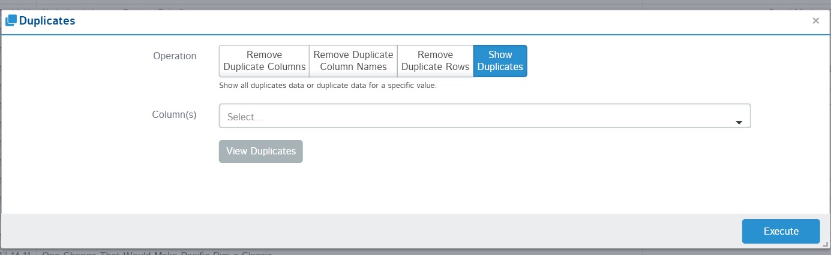Expand the Column(s) list using the caret arrow

pyautogui.click(x=739, y=122)
